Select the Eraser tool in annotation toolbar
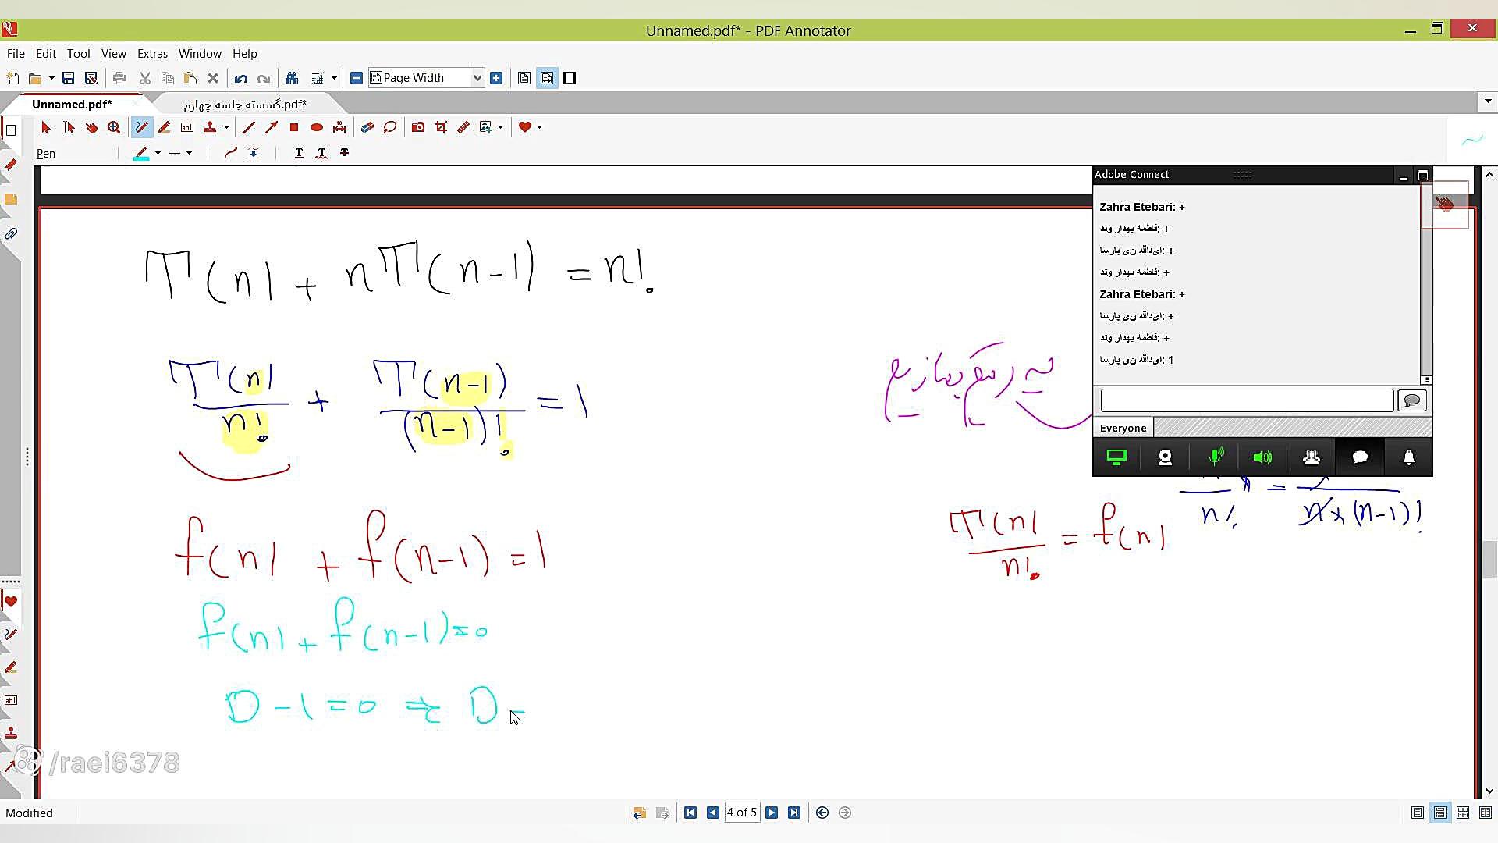Screen dimensions: 1498x843 pyautogui.click(x=367, y=127)
